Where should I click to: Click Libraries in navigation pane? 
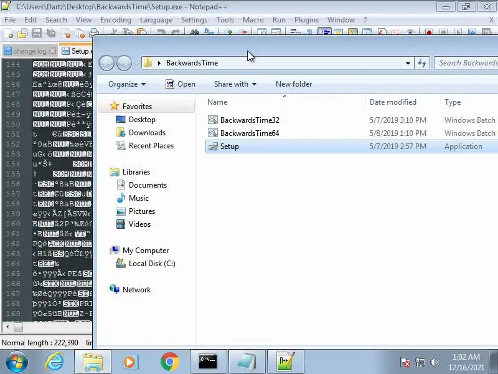(x=136, y=172)
